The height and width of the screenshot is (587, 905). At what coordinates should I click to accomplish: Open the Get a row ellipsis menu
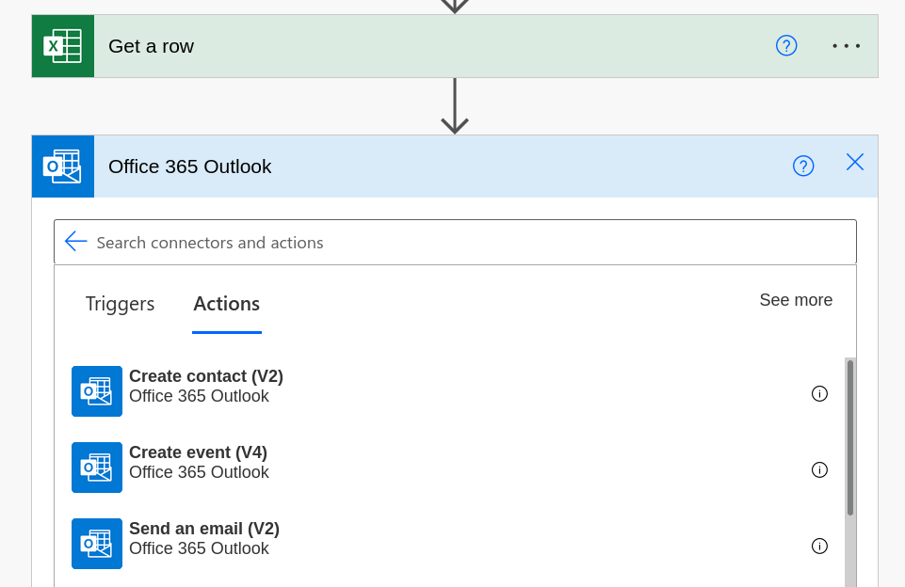pos(846,45)
